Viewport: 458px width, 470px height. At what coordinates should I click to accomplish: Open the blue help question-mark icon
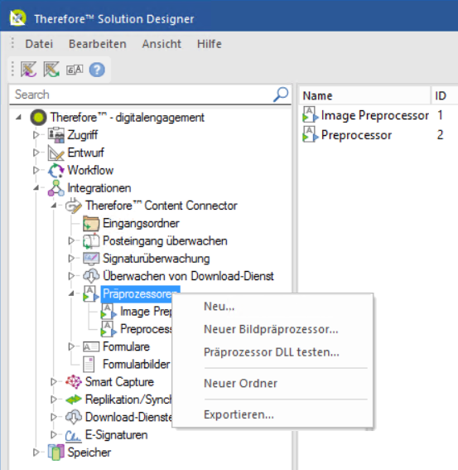tap(97, 70)
